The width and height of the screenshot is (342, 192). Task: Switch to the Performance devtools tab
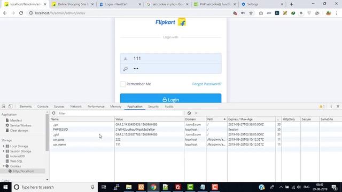point(96,107)
